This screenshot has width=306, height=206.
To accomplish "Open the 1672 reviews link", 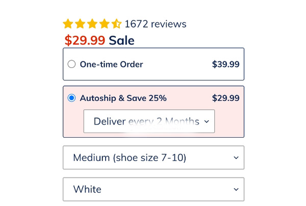I will pos(156,24).
